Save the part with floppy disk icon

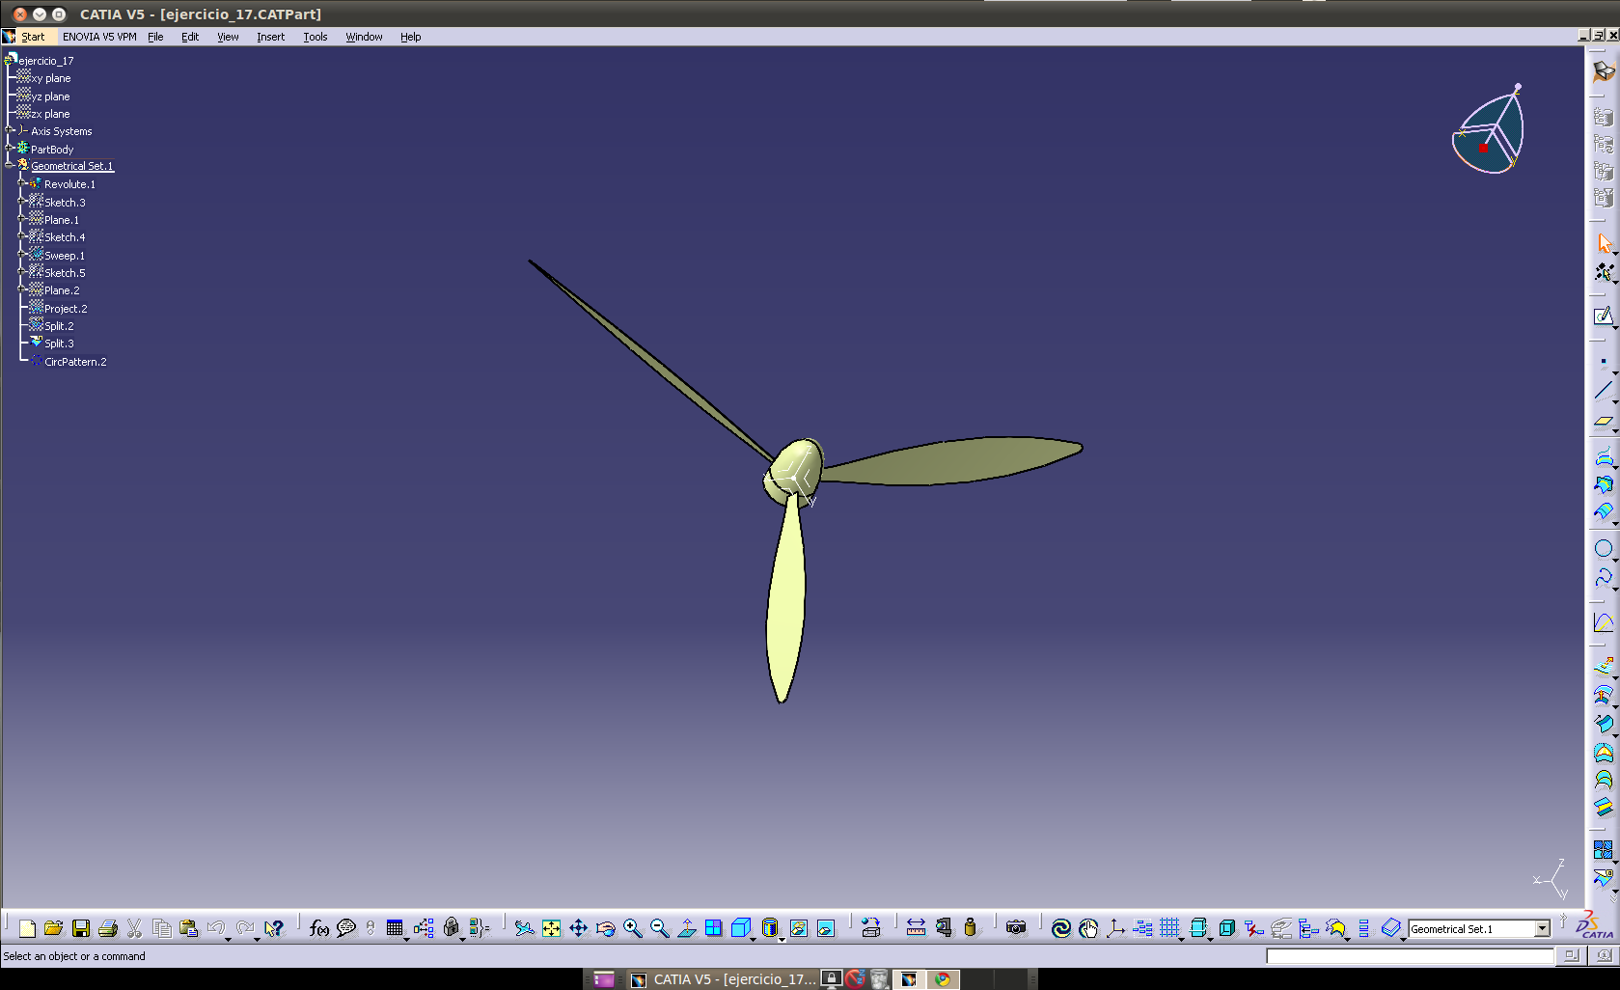pyautogui.click(x=81, y=928)
